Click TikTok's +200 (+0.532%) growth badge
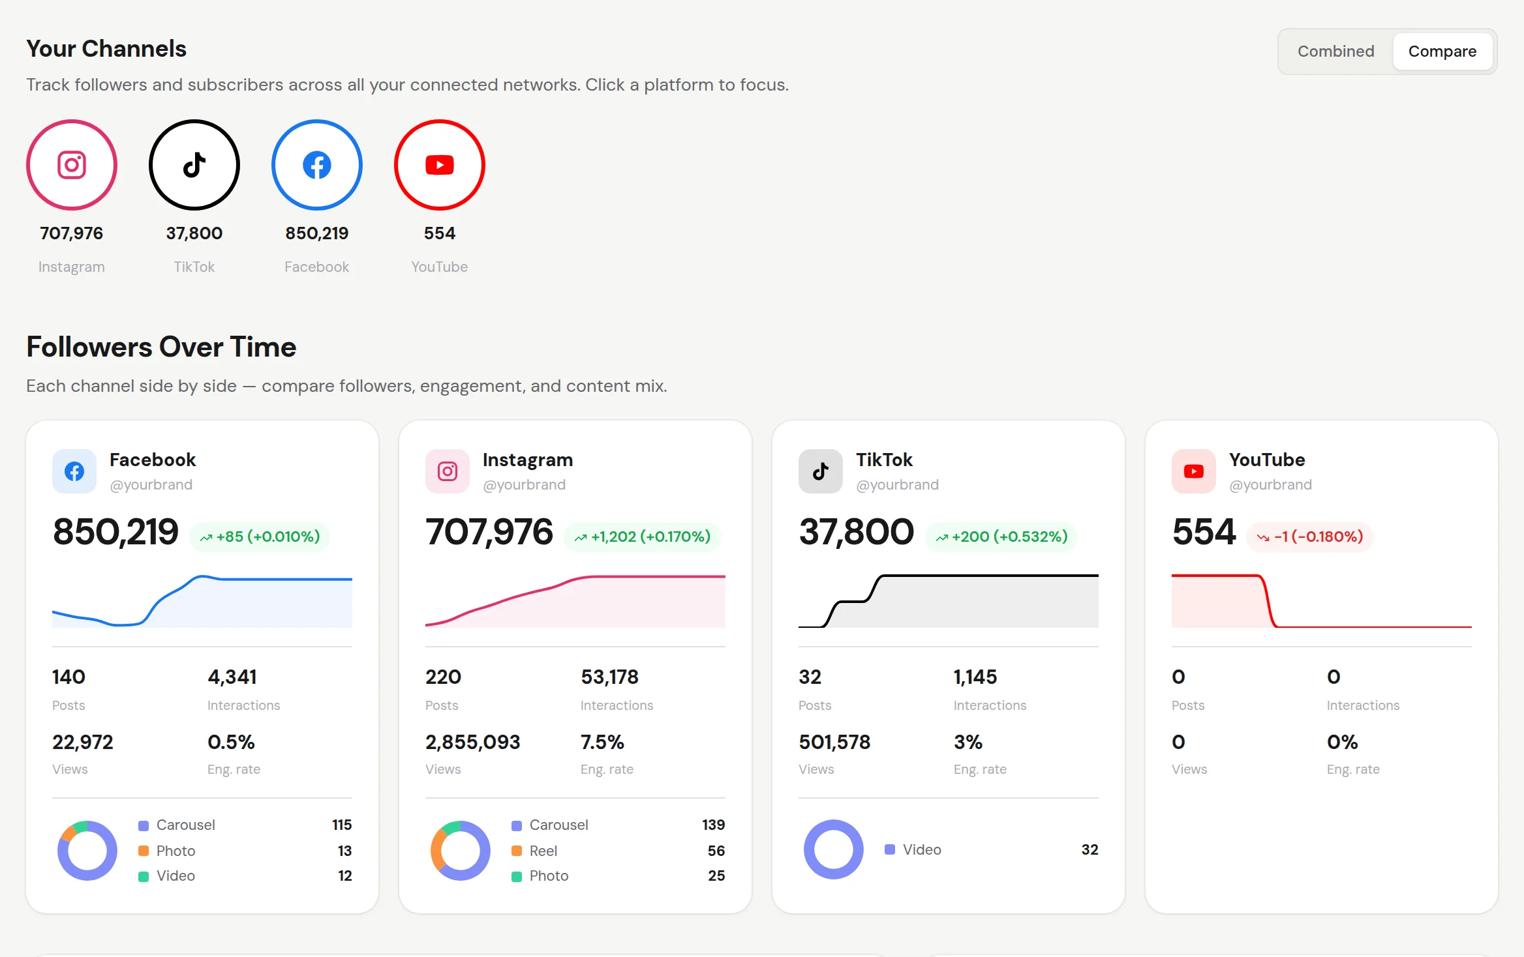 click(x=1001, y=537)
